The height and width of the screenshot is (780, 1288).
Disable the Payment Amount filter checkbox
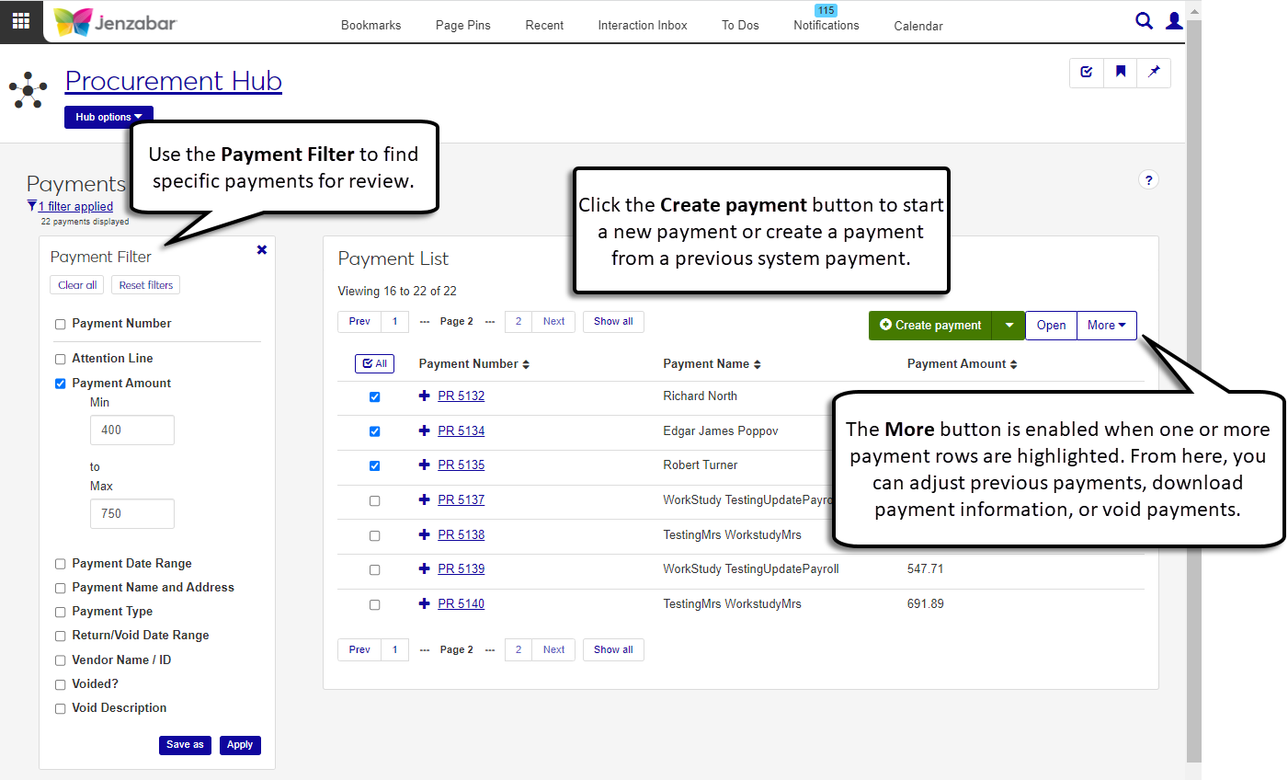[60, 384]
